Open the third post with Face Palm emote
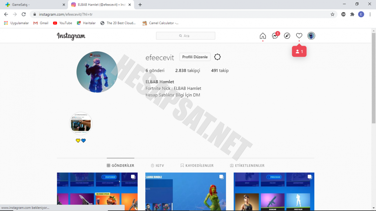The width and height of the screenshot is (376, 211). pyautogui.click(x=274, y=192)
